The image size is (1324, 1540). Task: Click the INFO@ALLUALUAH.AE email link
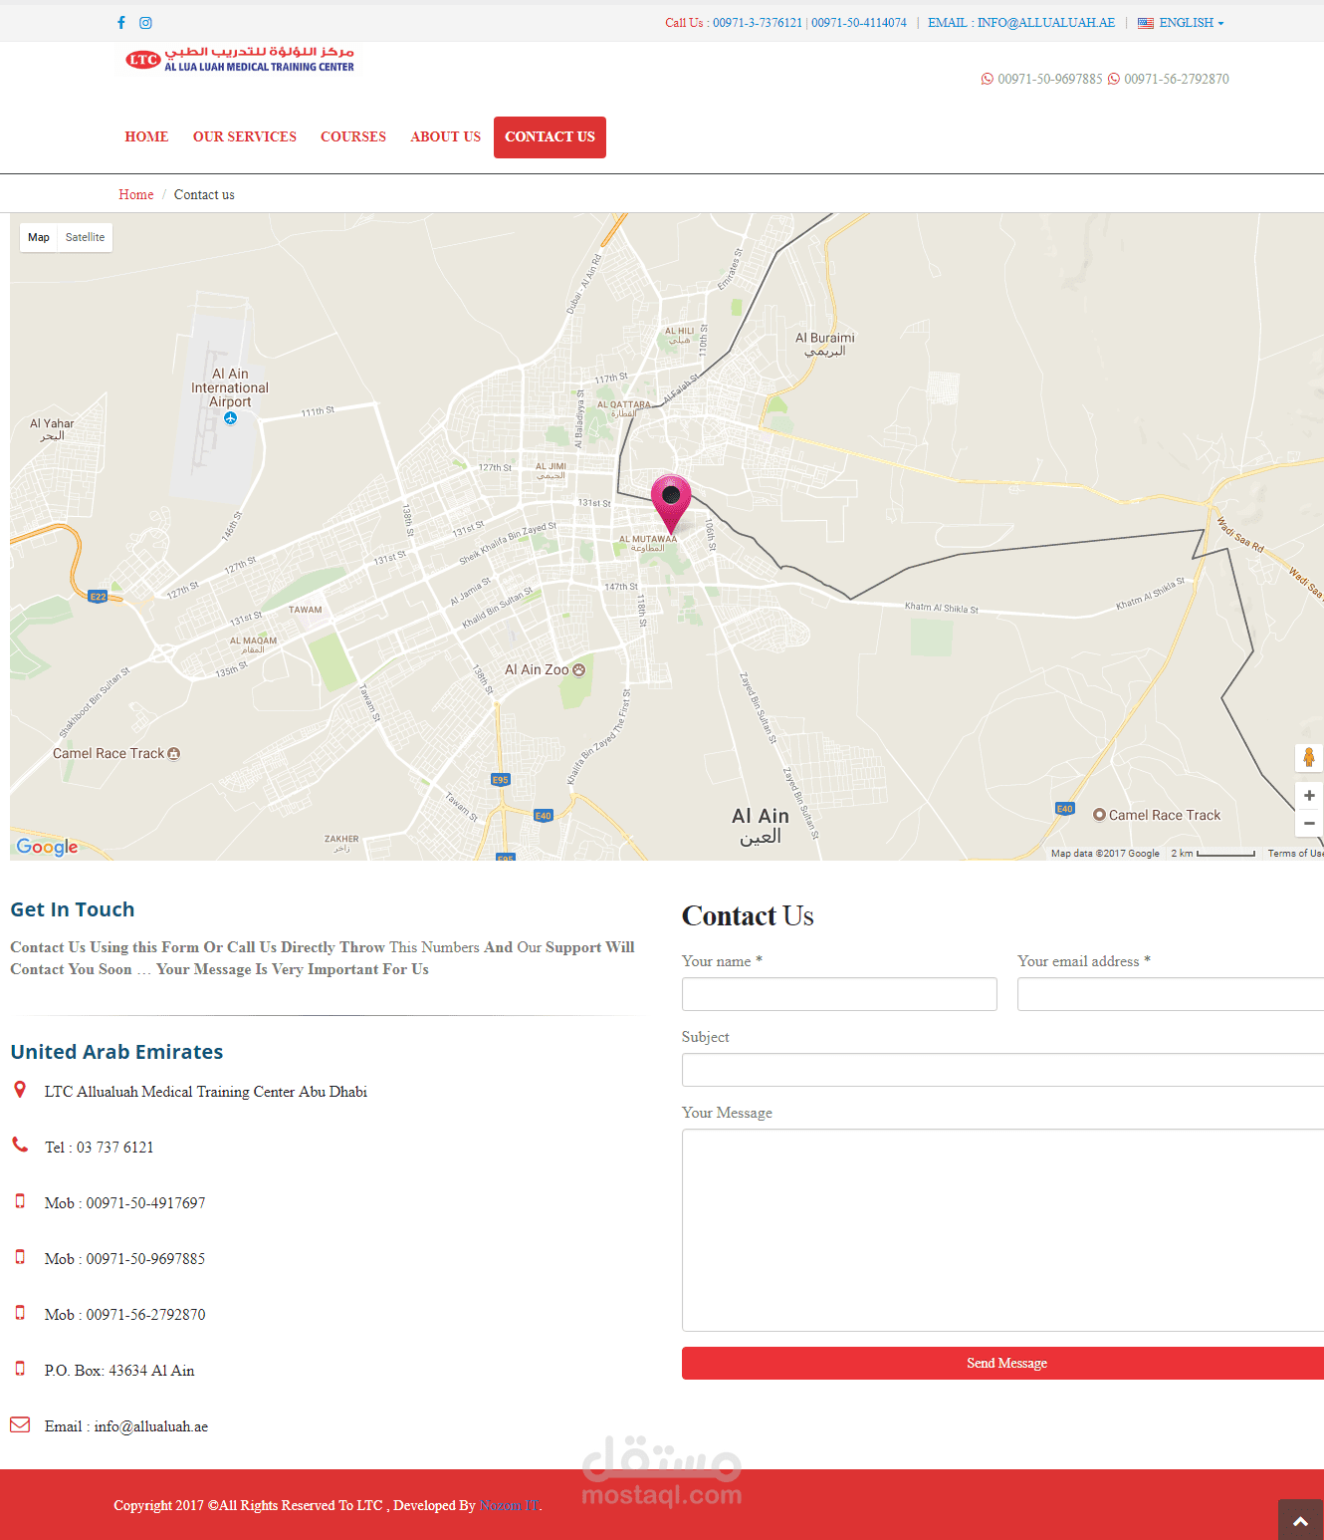pos(1046,23)
